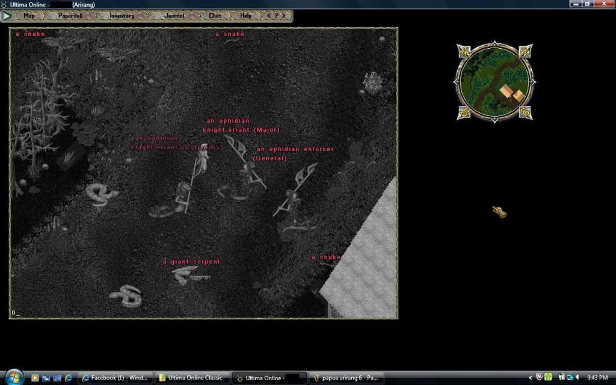Click the left arrow next to the question mark
Viewport: 616px width, 385px height.
pyautogui.click(x=269, y=16)
